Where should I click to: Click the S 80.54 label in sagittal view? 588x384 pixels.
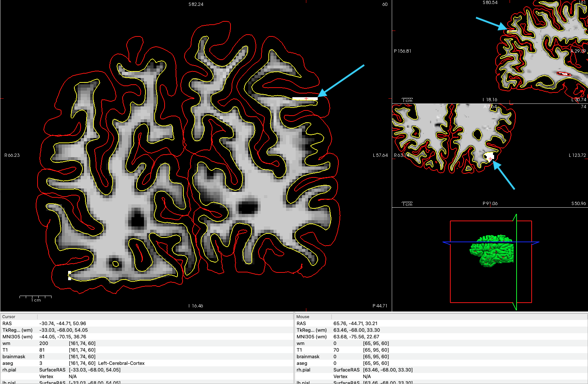tap(490, 3)
